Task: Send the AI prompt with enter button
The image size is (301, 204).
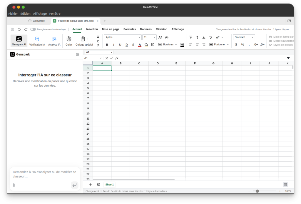Action: [x=74, y=185]
